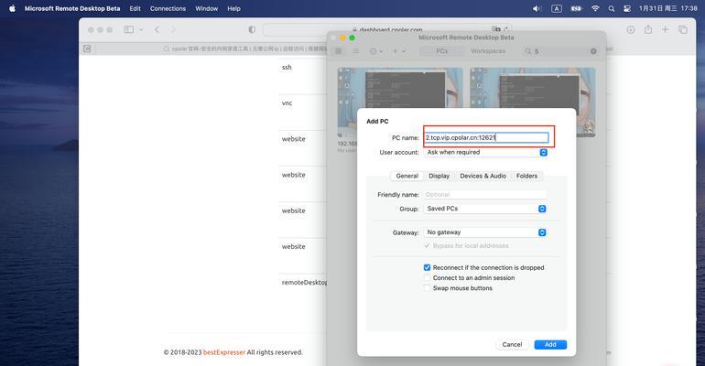Image resolution: width=705 pixels, height=366 pixels.
Task: Click remoteDesktop row in cpolar dashboard
Action: pos(304,283)
